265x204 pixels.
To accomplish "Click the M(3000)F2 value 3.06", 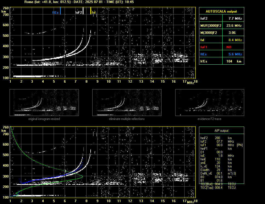I will pos(232,33).
